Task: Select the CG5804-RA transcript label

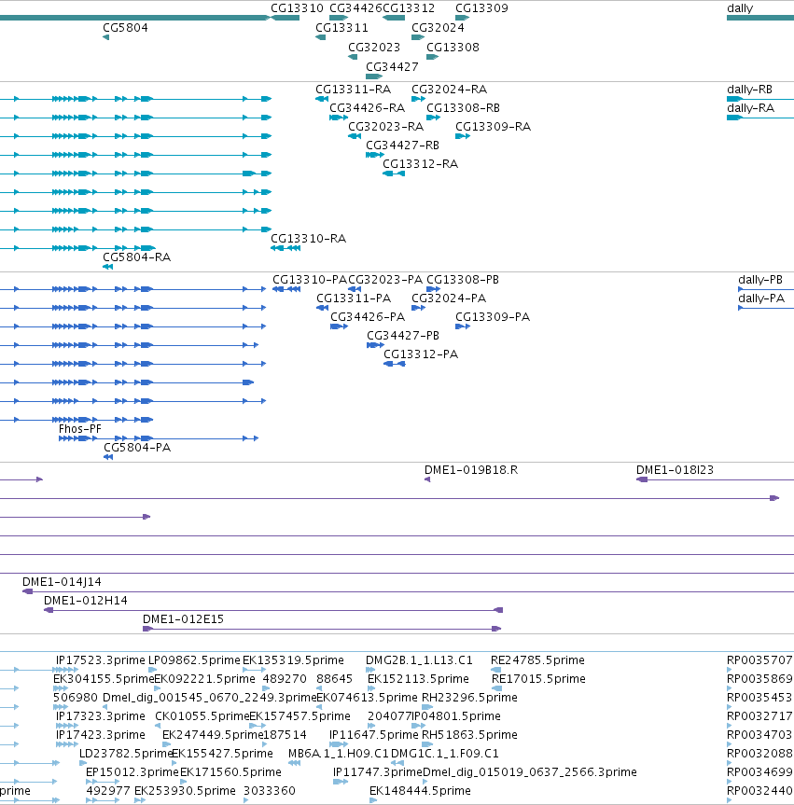Action: (136, 257)
